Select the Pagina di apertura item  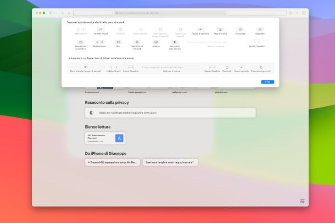coord(200,31)
